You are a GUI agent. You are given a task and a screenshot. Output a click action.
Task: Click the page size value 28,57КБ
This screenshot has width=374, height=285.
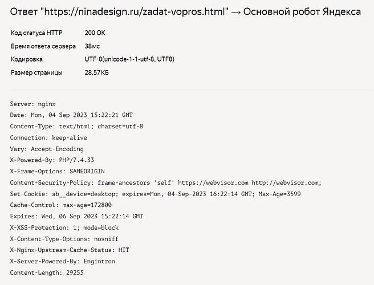click(x=96, y=72)
